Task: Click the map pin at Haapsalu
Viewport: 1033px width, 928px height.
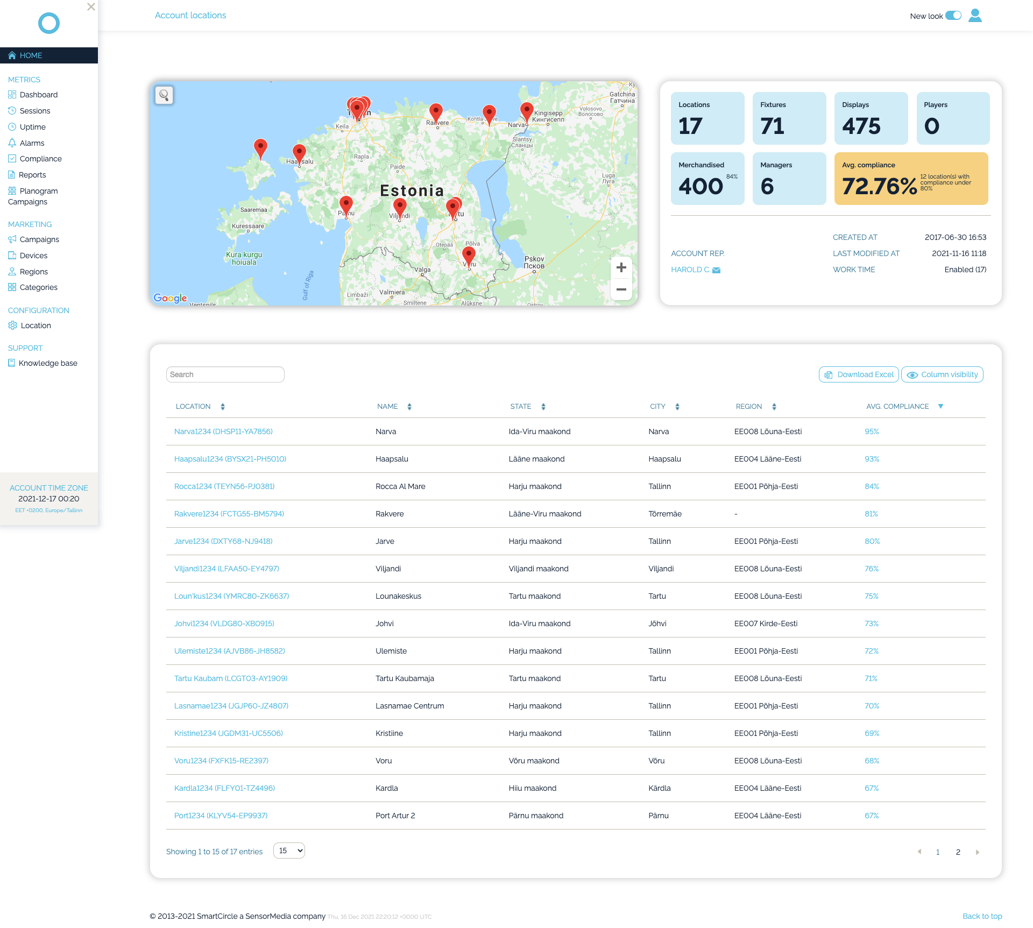Action: pyautogui.click(x=299, y=154)
